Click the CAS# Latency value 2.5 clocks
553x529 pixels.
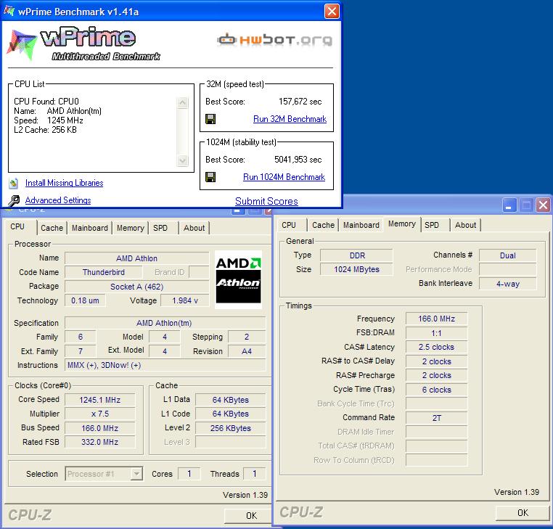point(437,347)
